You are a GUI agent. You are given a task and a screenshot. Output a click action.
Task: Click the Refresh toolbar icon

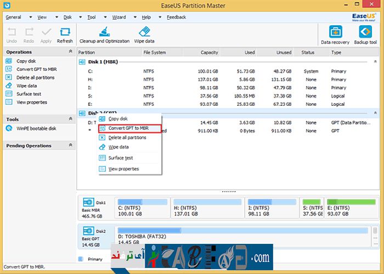tap(65, 35)
